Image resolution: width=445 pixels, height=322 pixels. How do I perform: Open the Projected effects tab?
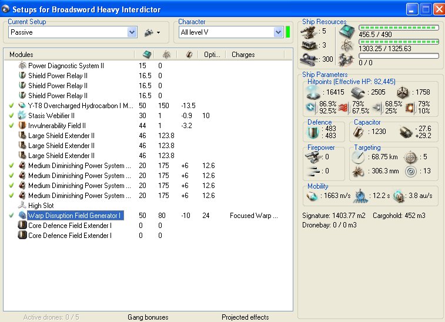245,317
